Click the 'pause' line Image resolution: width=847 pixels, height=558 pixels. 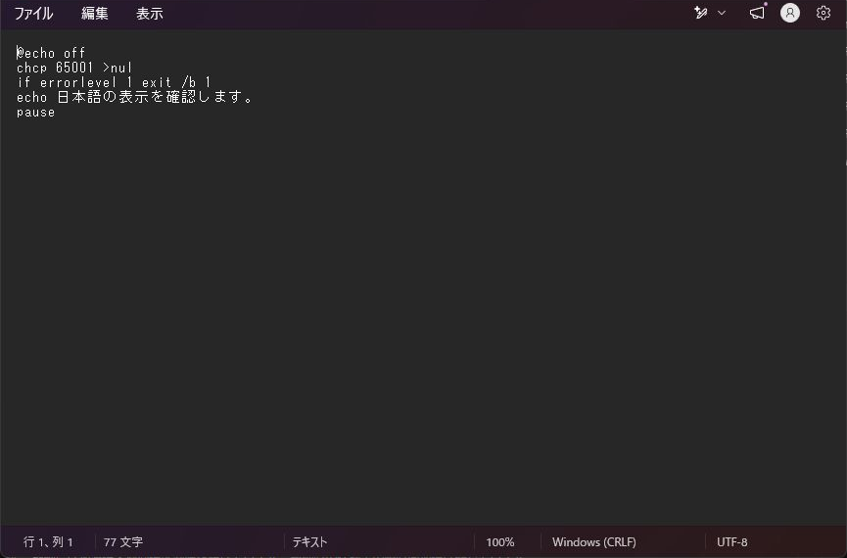(x=35, y=113)
